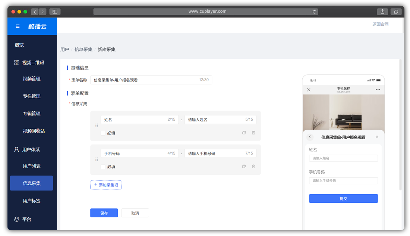Delete the 姓名 collection field row
410x236 pixels.
click(x=253, y=133)
